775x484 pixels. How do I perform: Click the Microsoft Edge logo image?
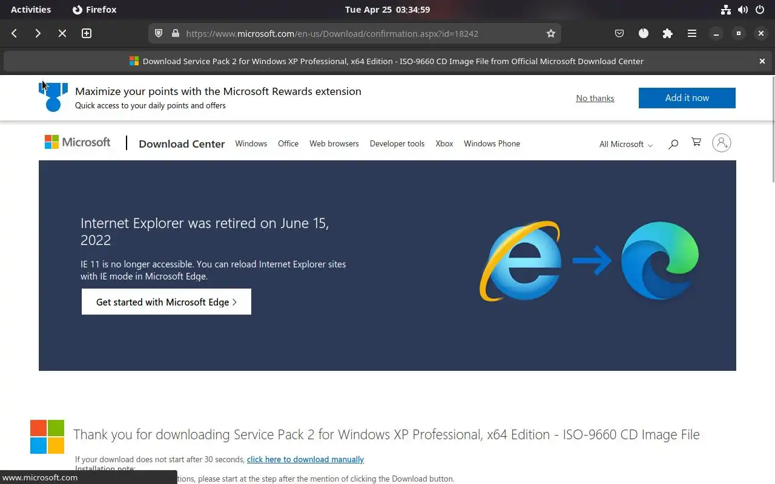660,261
